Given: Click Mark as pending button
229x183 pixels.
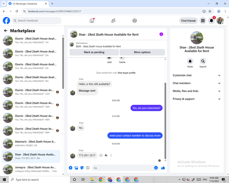Looking at the screenshot, I should click(94, 52).
